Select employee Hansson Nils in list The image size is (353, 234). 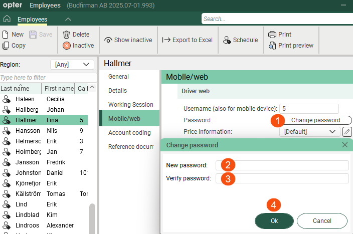click(44, 130)
